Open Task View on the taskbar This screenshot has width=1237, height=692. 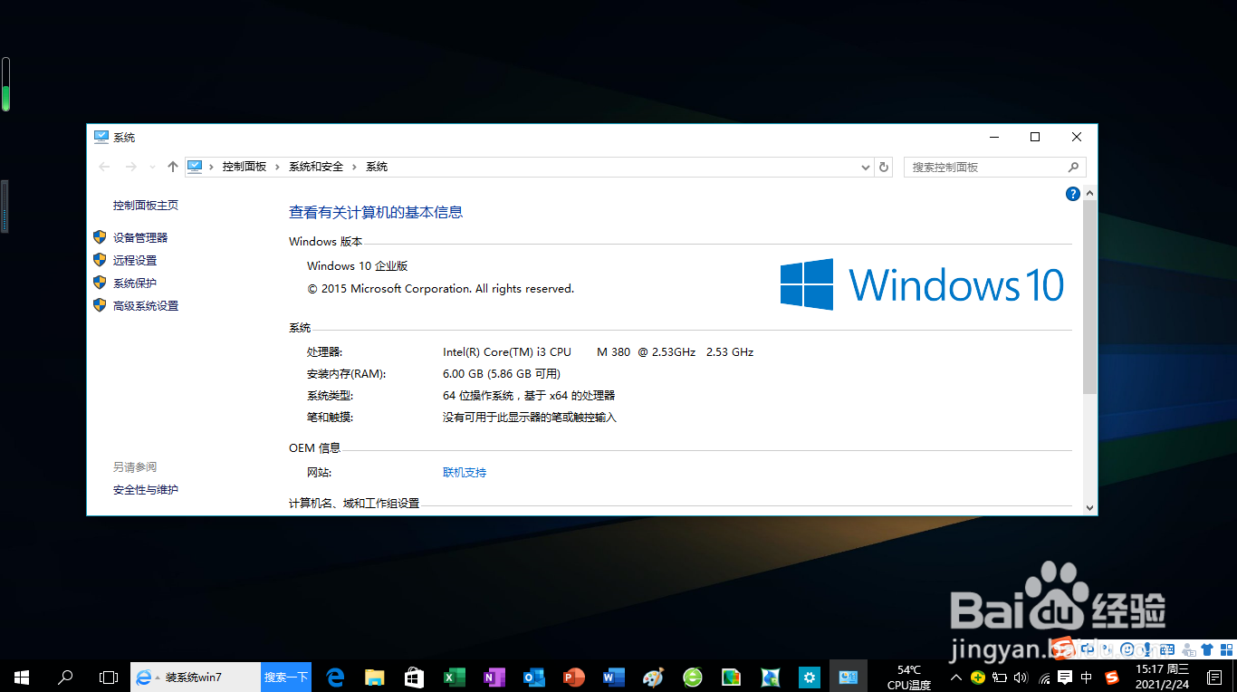tap(109, 677)
